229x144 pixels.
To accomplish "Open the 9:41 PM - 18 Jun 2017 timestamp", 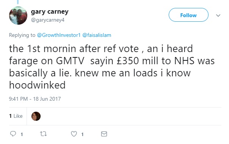I will tap(35, 99).
